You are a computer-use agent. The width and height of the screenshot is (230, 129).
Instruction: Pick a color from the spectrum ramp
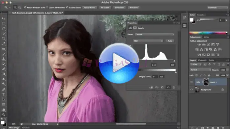pyautogui.click(x=208, y=33)
